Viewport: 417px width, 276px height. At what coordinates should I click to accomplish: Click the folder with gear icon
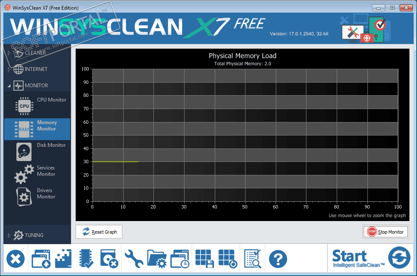(x=157, y=259)
